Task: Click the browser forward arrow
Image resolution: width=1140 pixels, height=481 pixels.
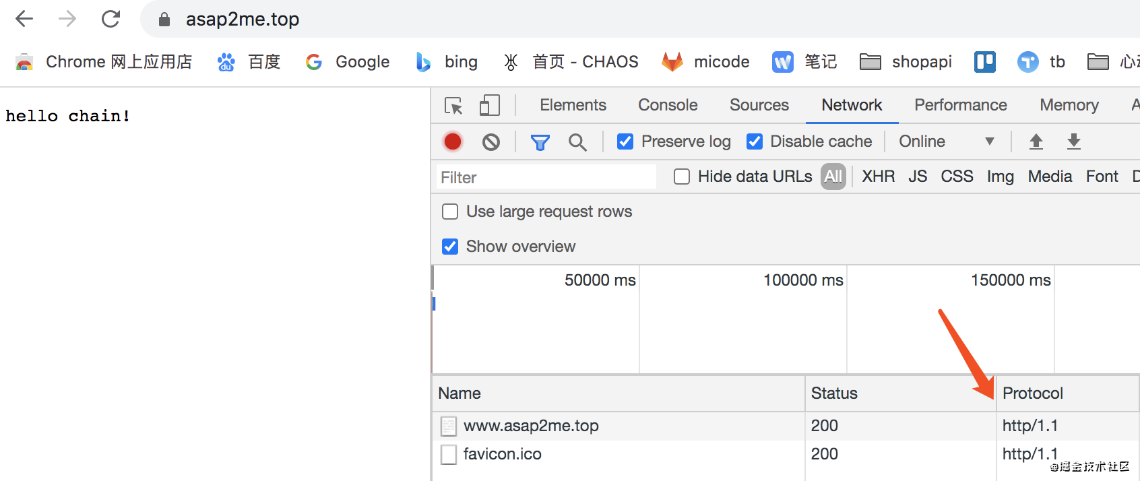Action: (67, 19)
